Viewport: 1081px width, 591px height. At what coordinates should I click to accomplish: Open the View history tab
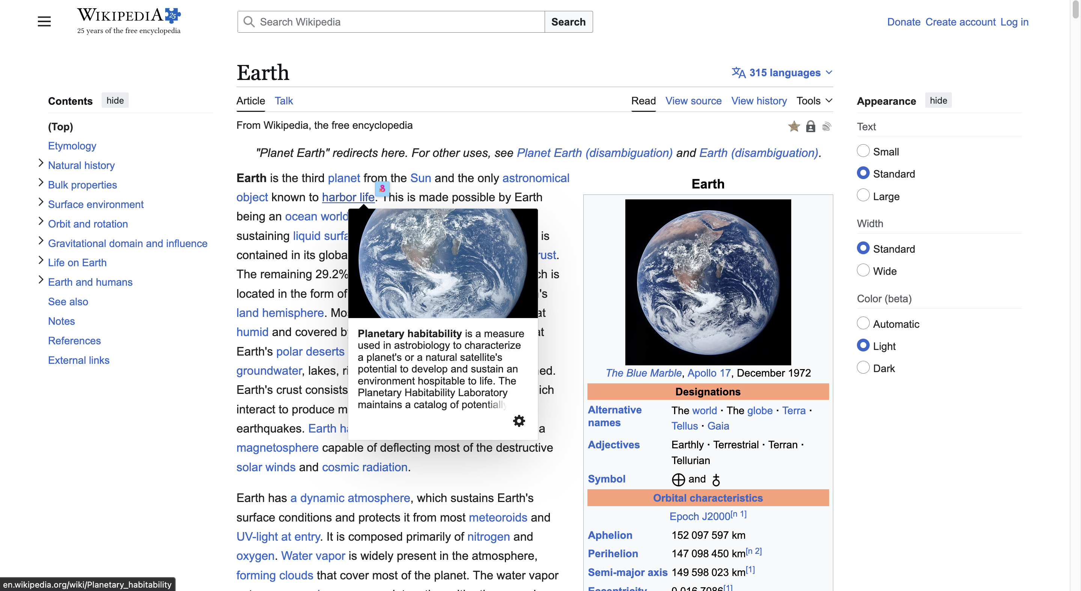[759, 101]
